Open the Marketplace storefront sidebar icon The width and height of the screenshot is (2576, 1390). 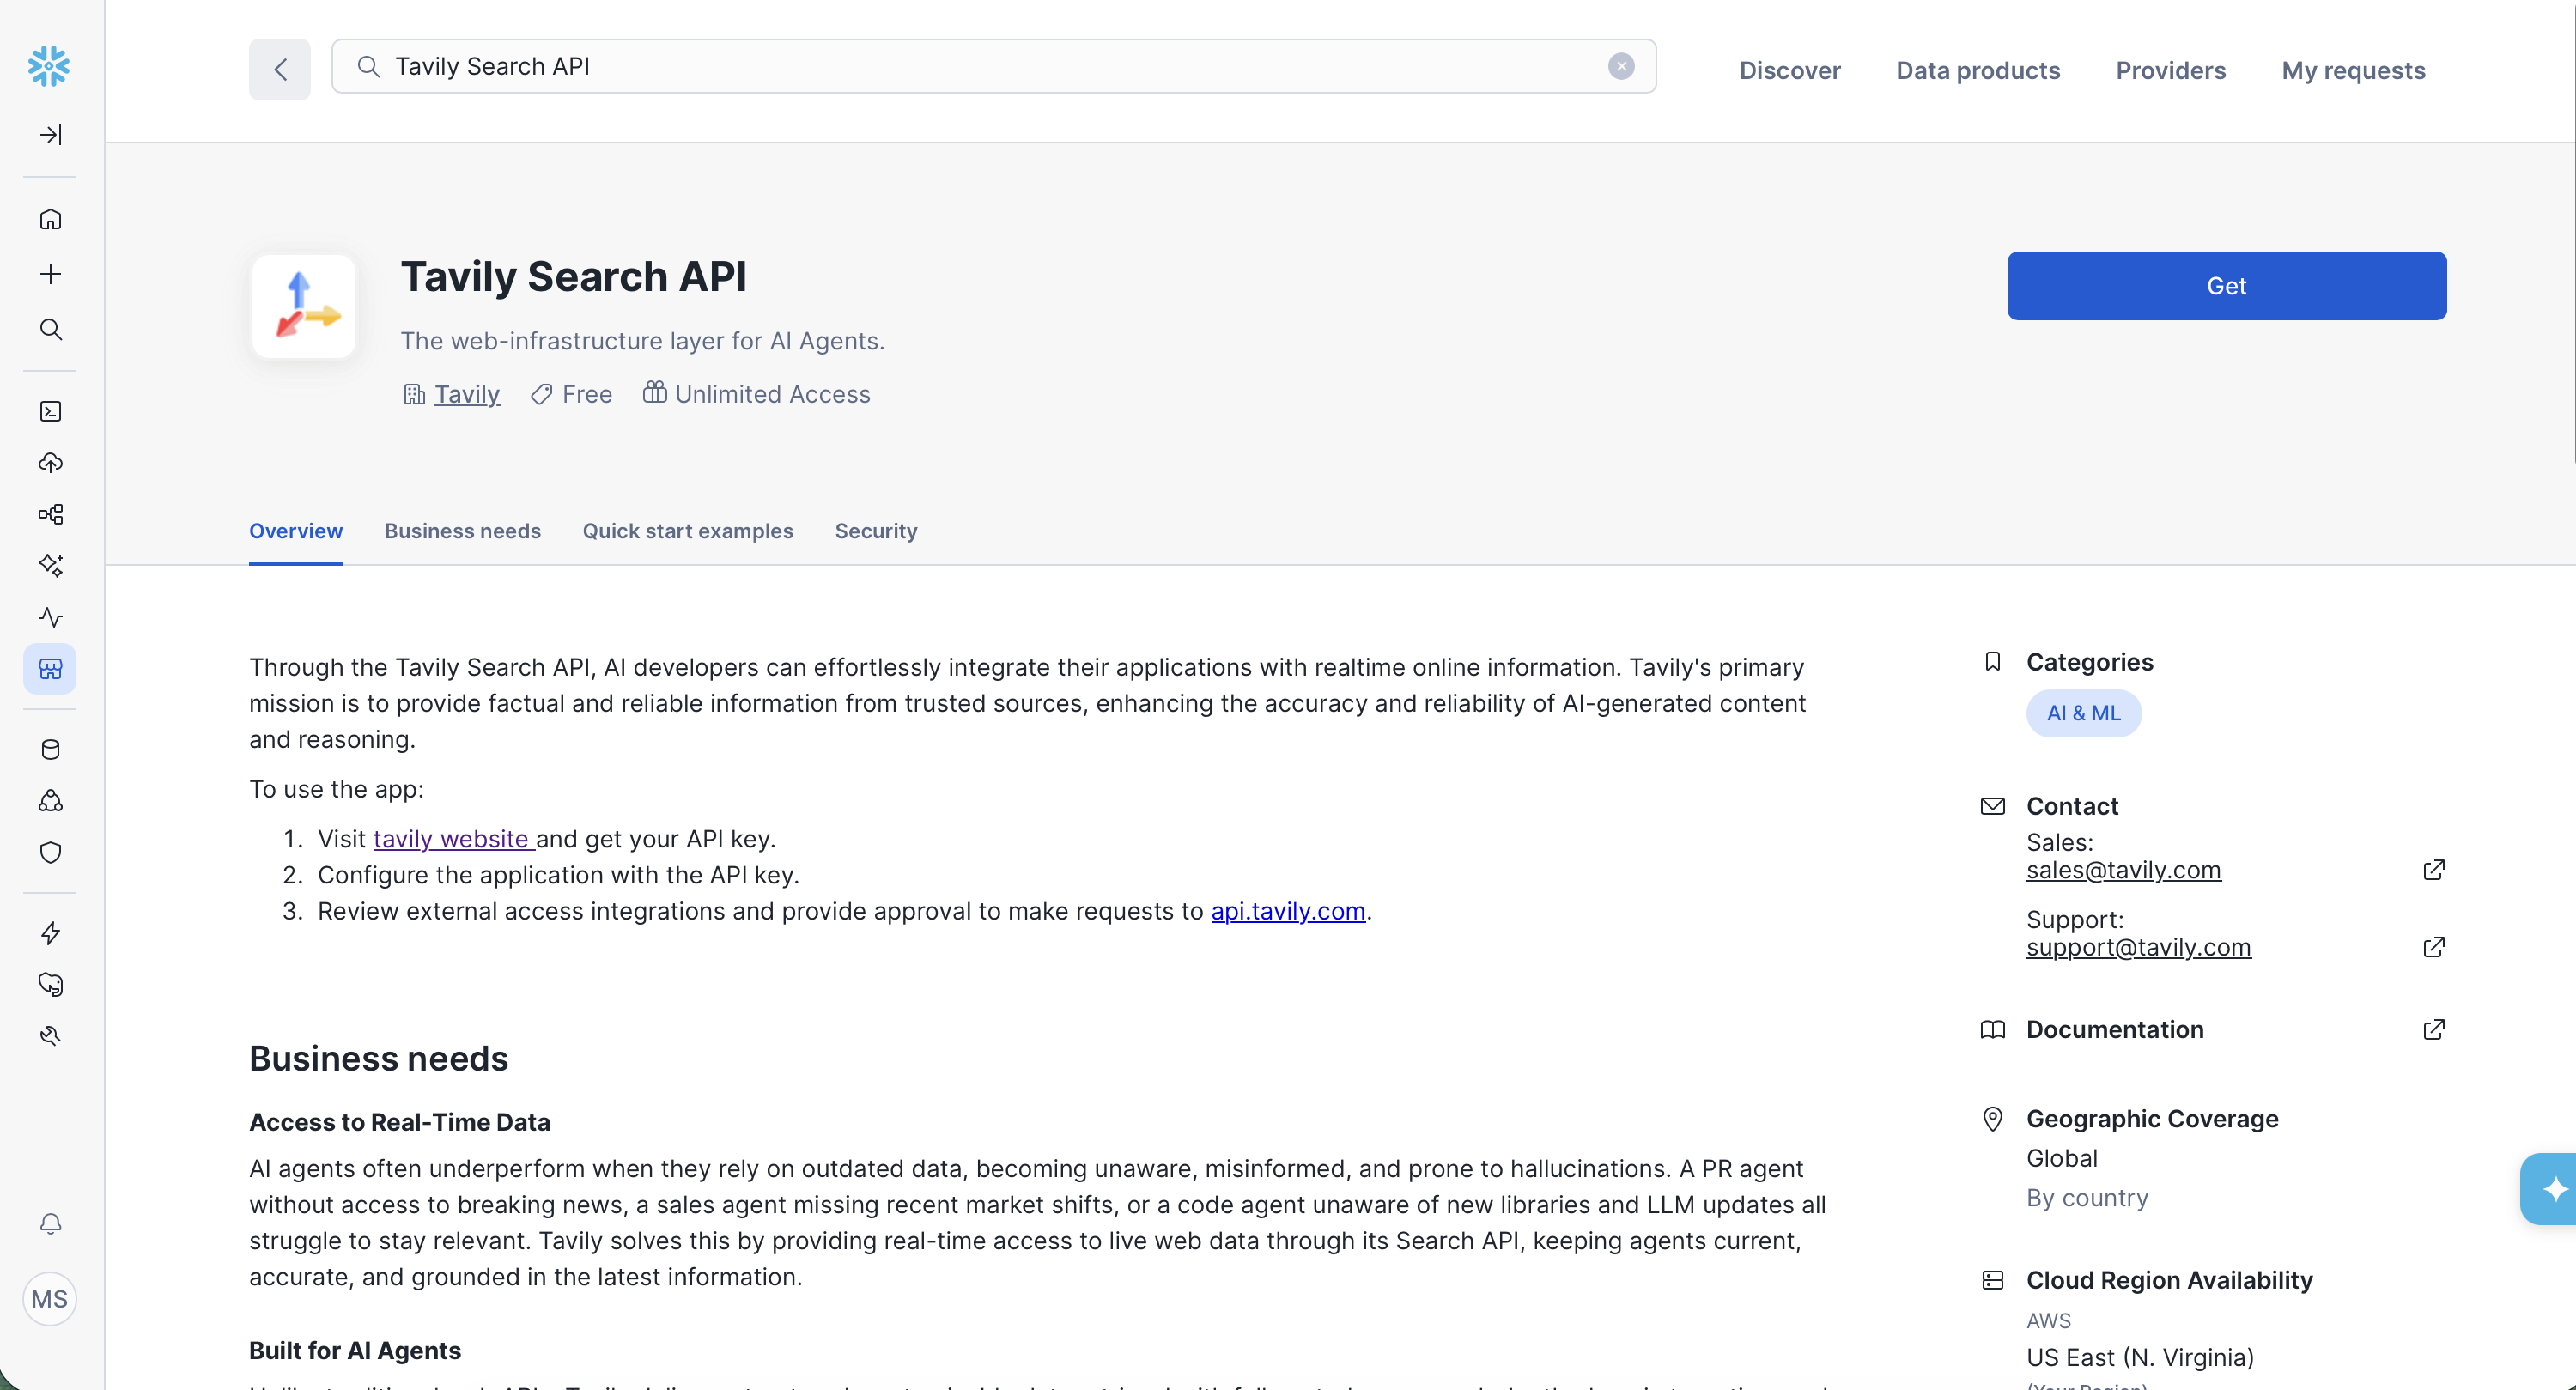pyautogui.click(x=51, y=669)
